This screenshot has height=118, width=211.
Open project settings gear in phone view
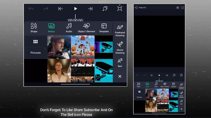tap(178, 8)
